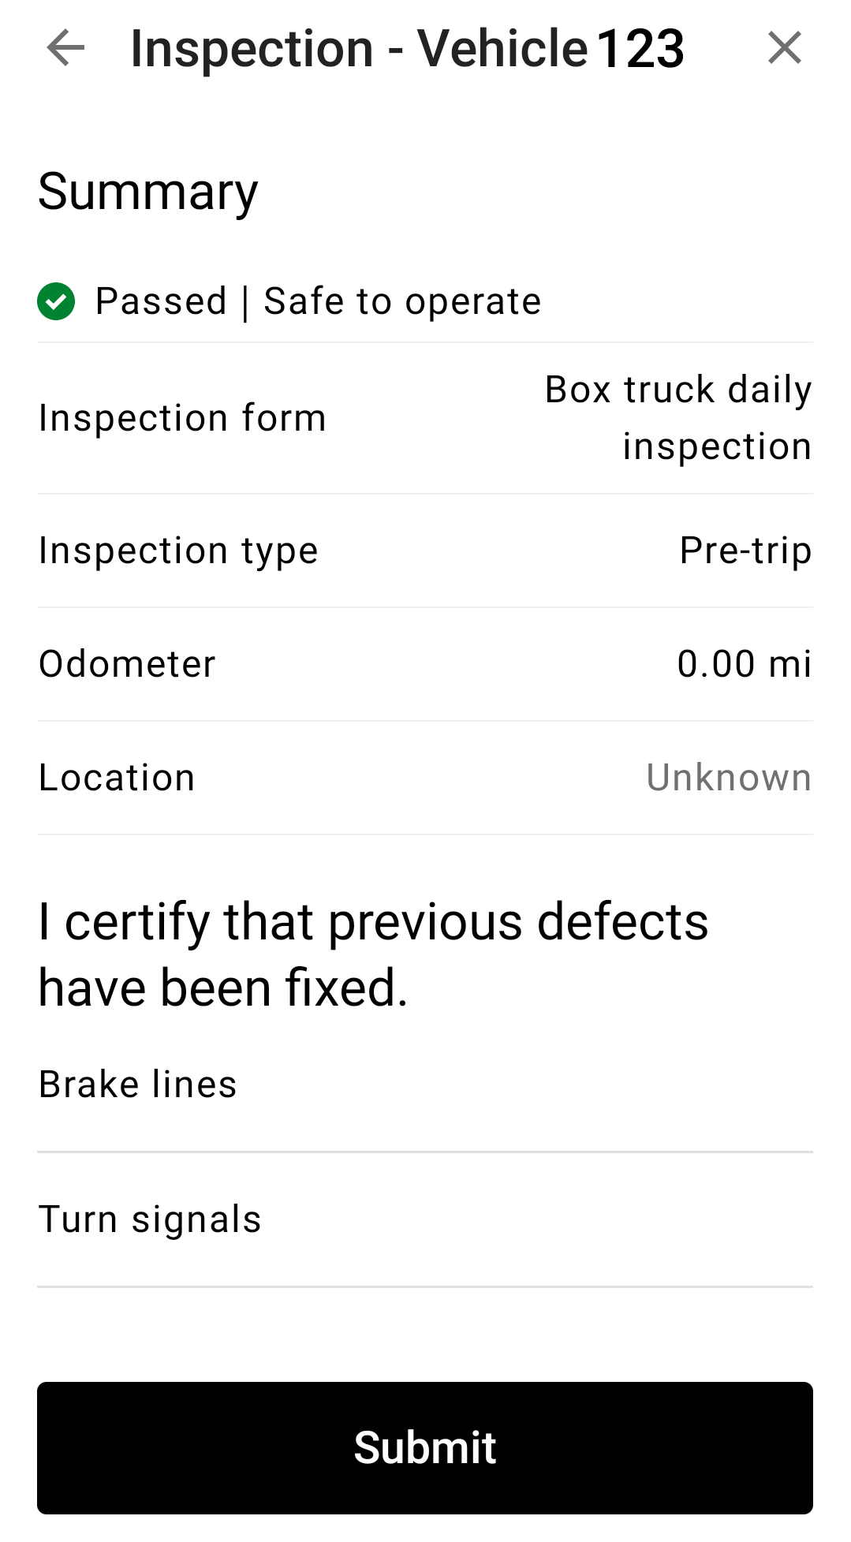
Task: Click the green passed checkmark icon
Action: [x=56, y=301]
